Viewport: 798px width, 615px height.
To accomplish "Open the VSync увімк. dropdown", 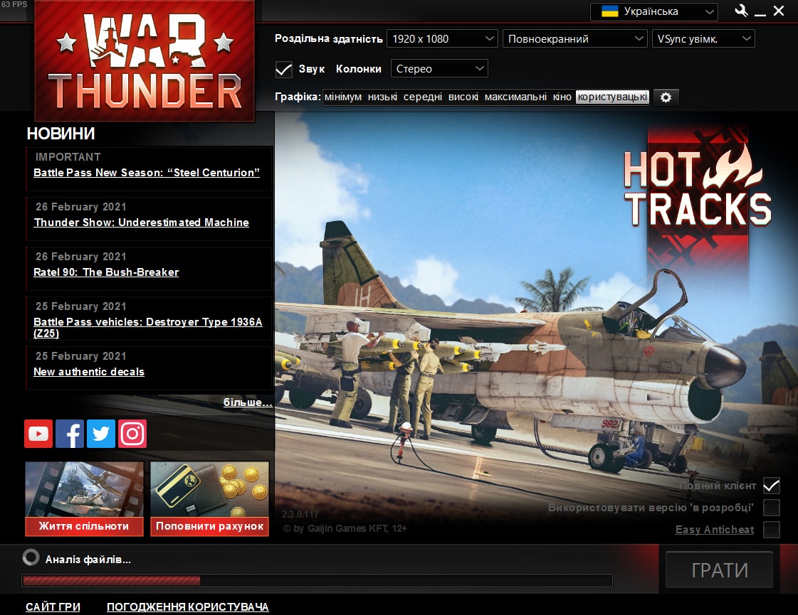I will 703,38.
